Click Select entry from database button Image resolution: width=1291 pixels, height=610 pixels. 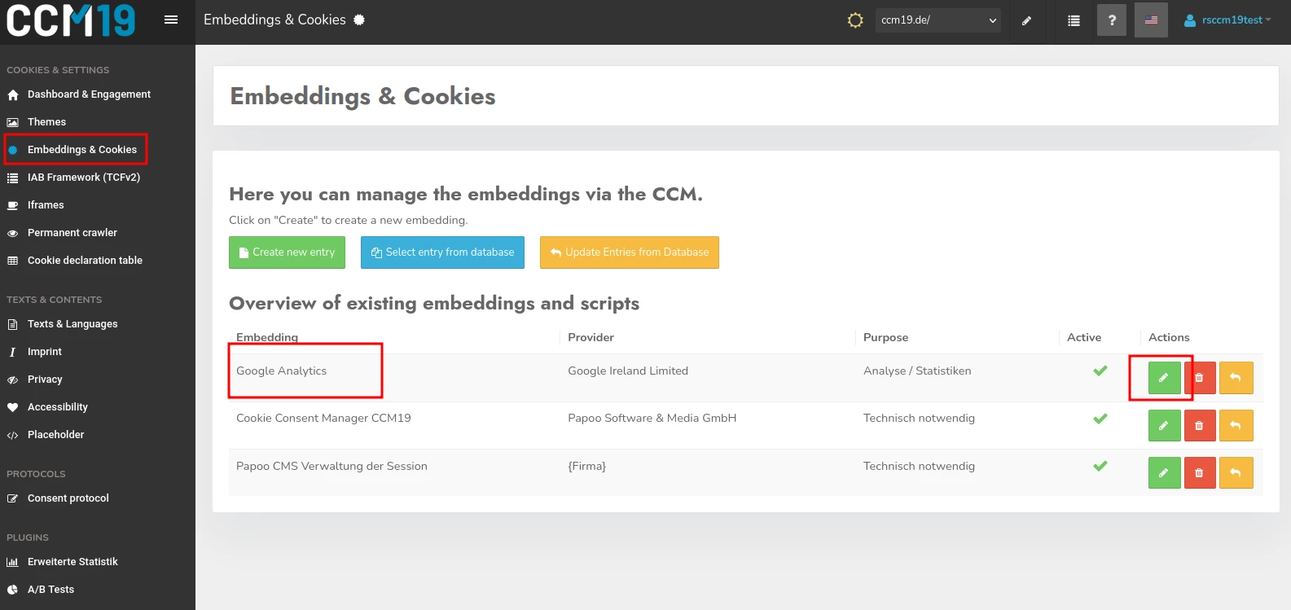442,252
